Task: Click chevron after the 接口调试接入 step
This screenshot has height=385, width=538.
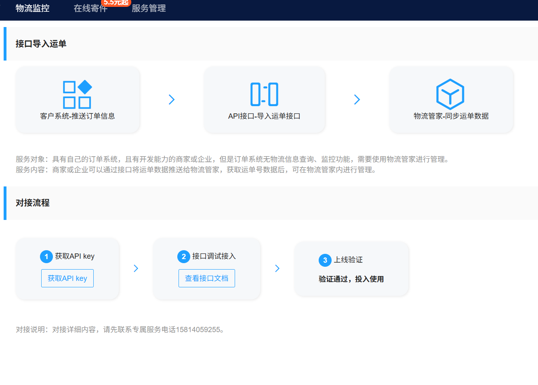Action: [x=277, y=268]
